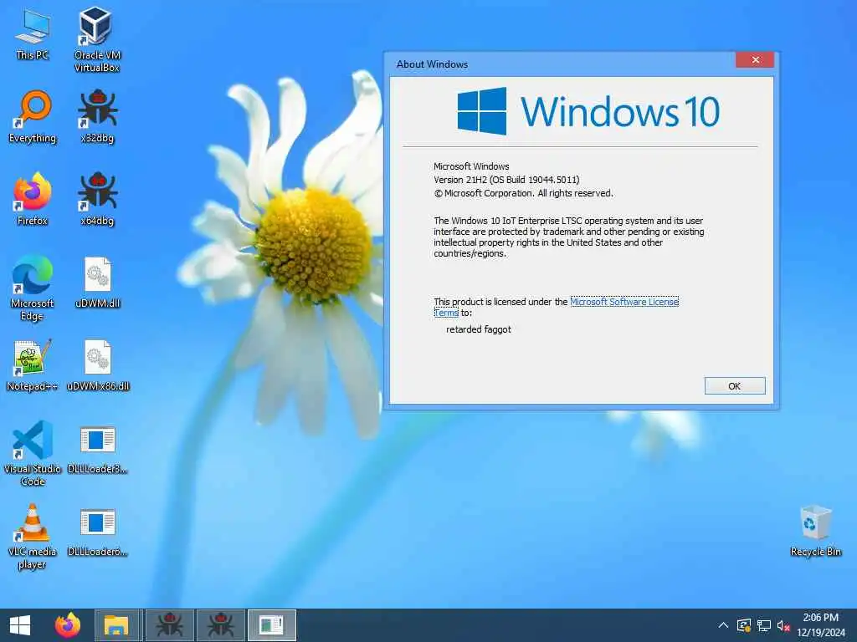857x642 pixels.
Task: Select the Oracle VM VirtualBox shortcut
Action: click(x=97, y=39)
